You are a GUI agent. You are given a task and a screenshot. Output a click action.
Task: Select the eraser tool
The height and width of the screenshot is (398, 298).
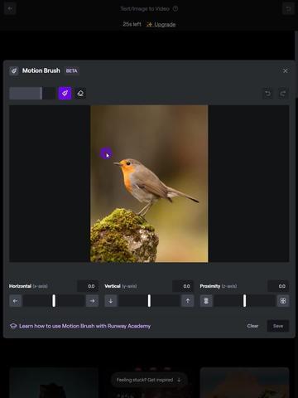pyautogui.click(x=80, y=94)
